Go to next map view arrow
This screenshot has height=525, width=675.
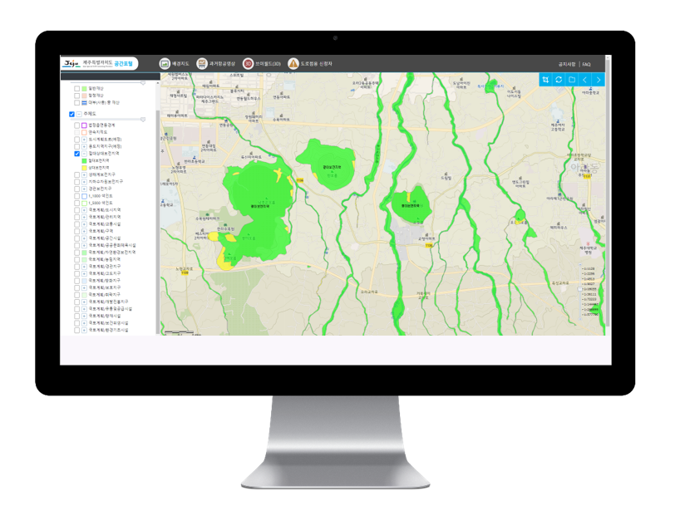[599, 80]
